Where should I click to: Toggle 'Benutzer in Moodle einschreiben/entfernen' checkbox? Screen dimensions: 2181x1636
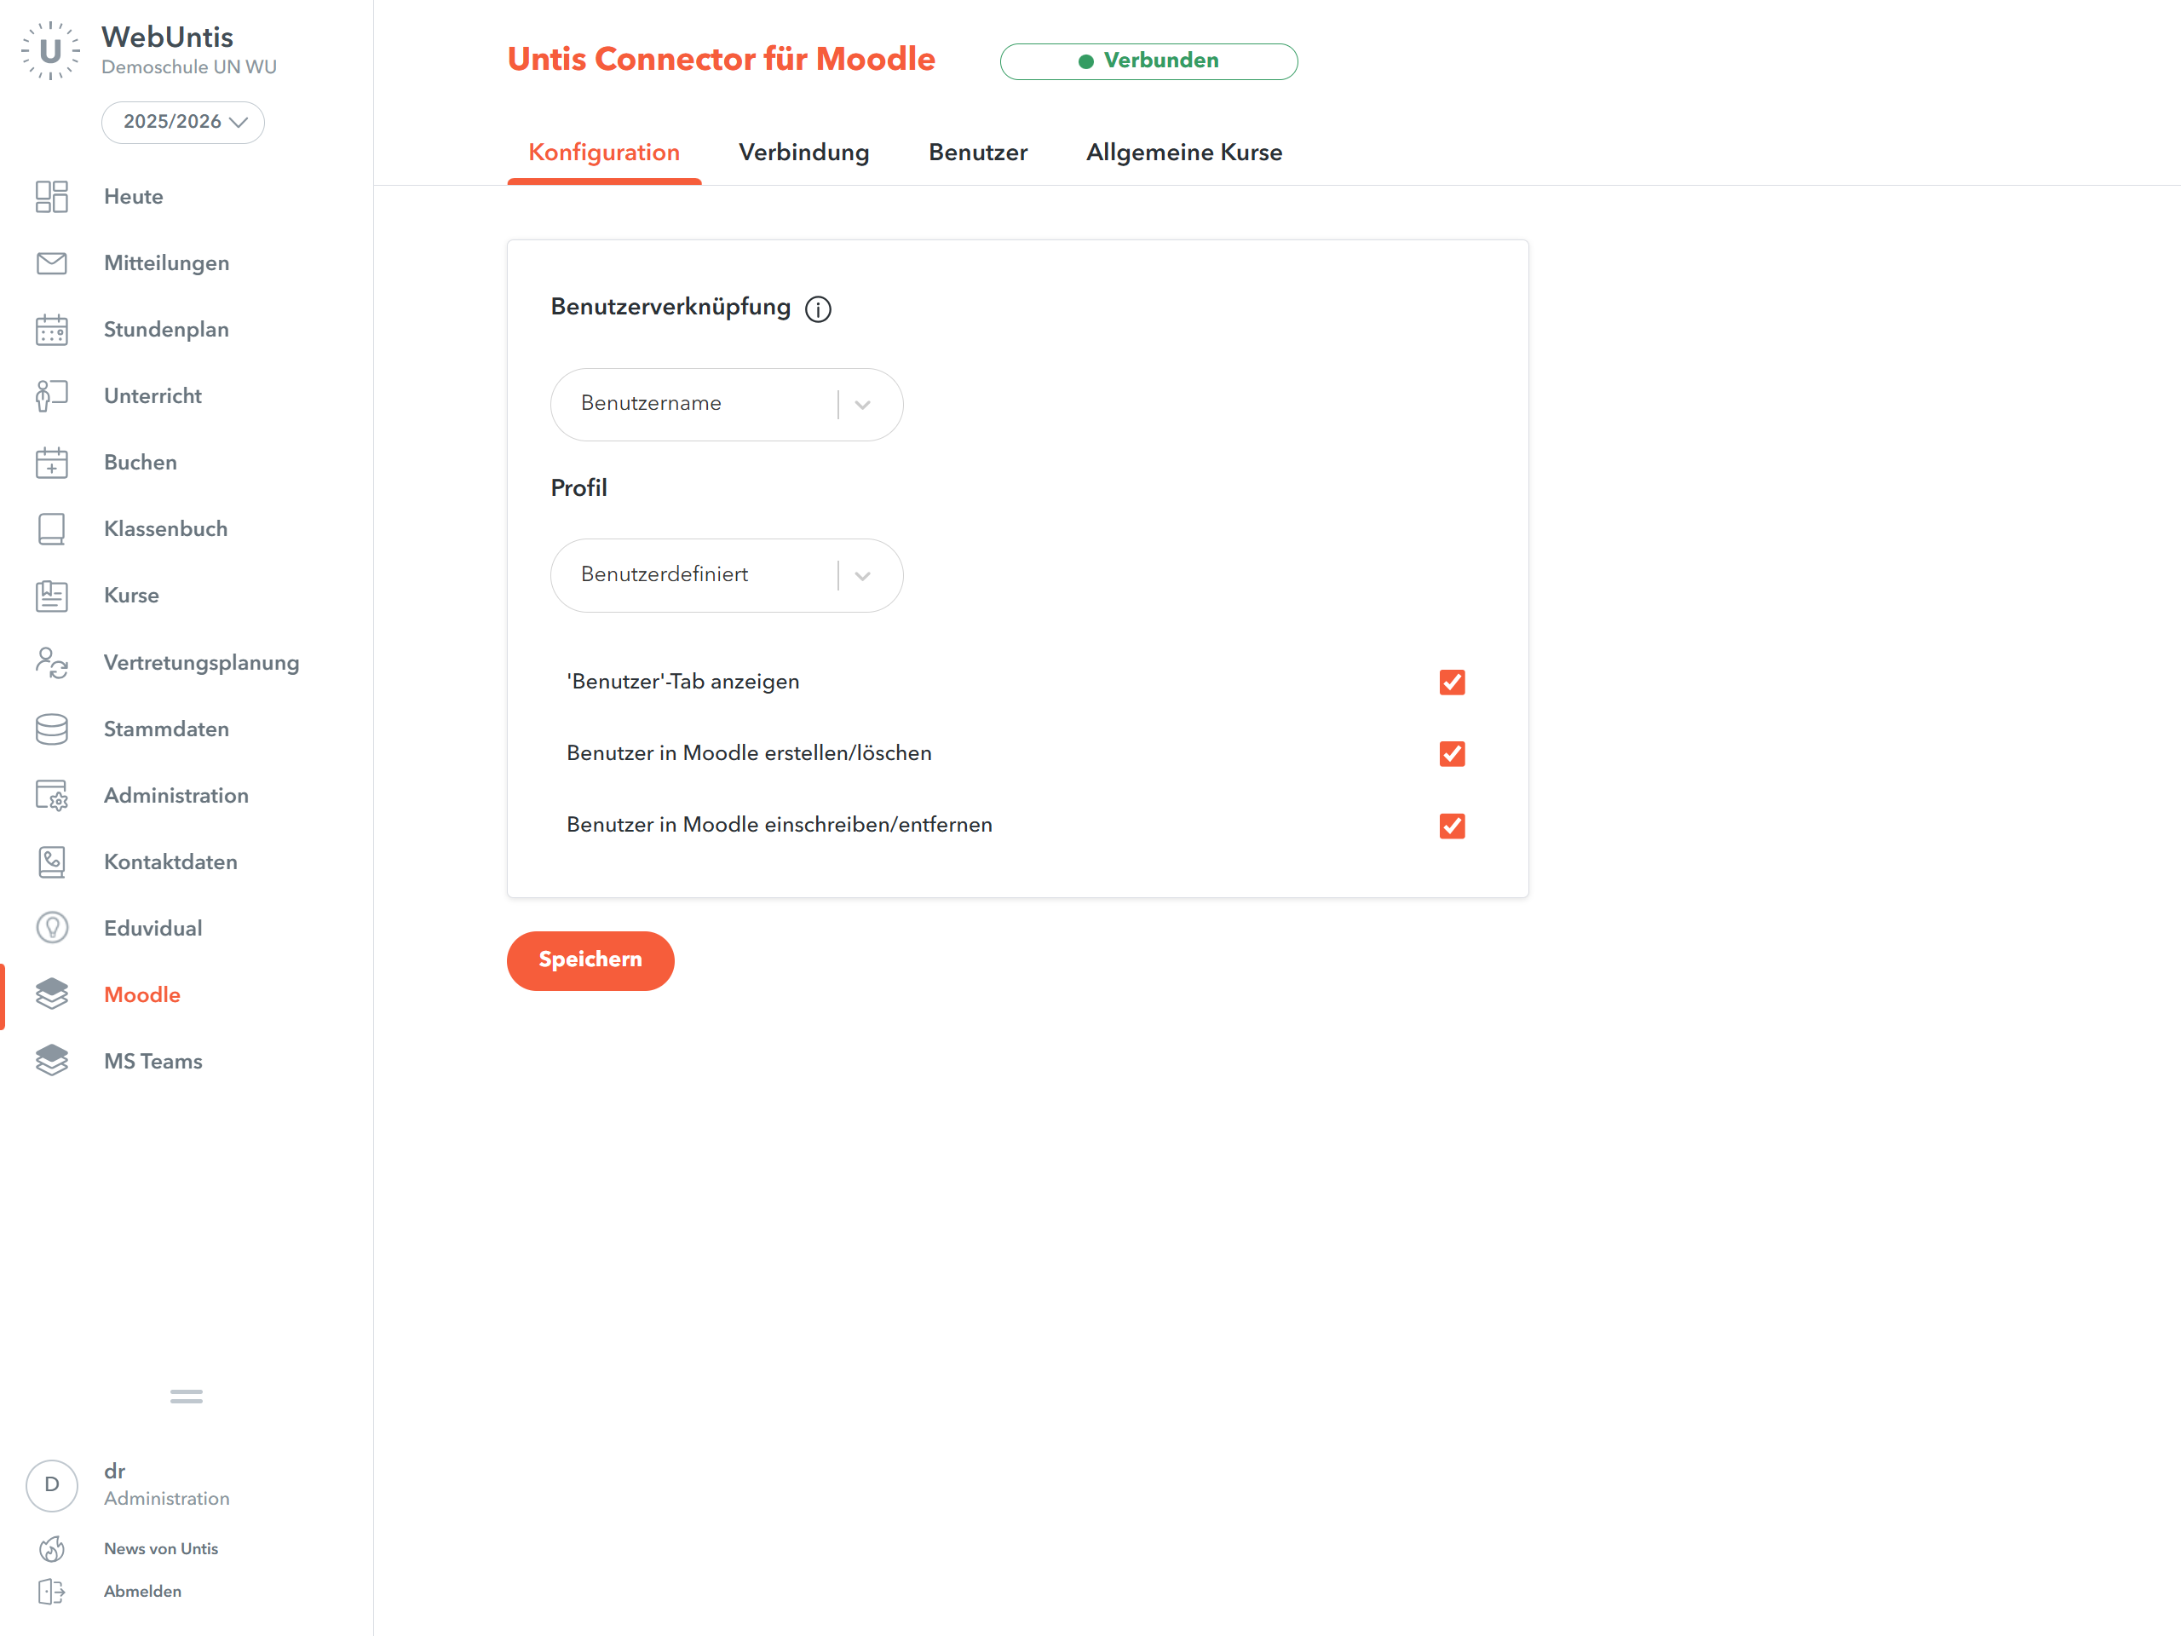1452,826
